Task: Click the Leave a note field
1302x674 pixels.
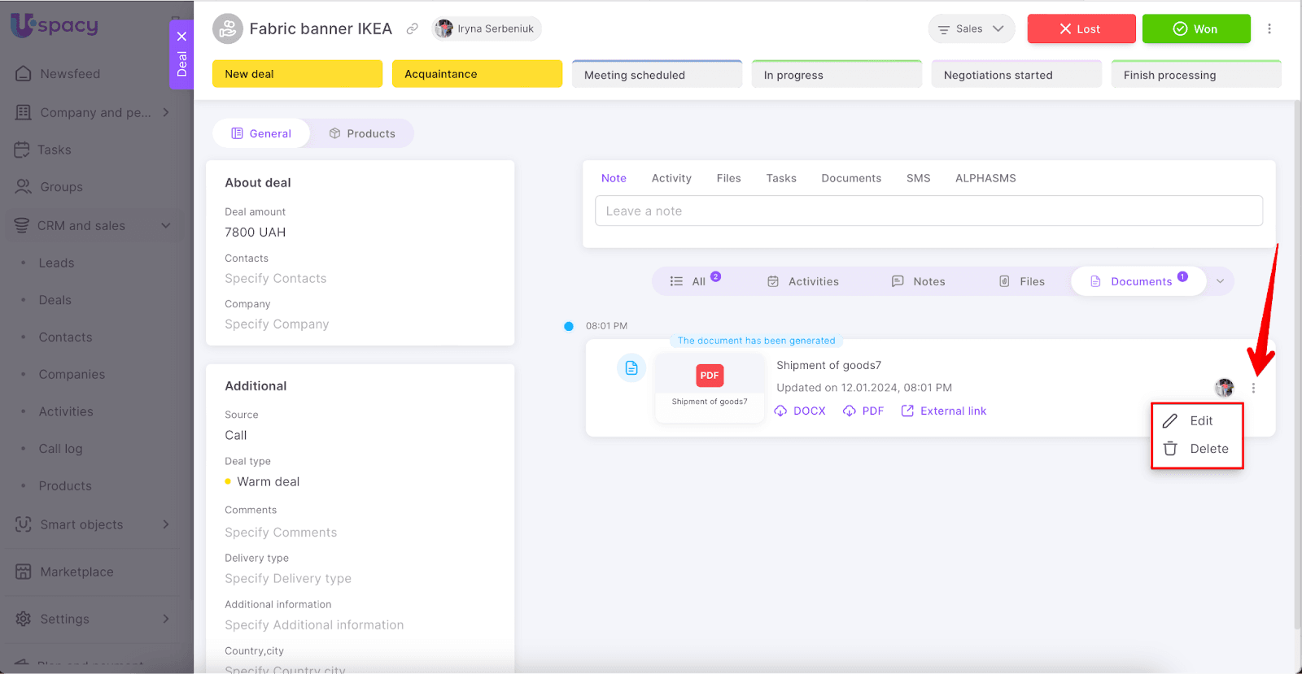Action: click(928, 211)
